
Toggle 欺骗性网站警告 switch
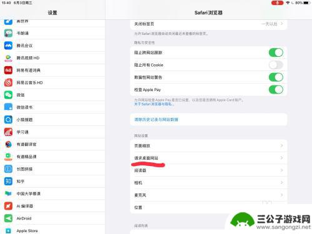click(x=276, y=77)
